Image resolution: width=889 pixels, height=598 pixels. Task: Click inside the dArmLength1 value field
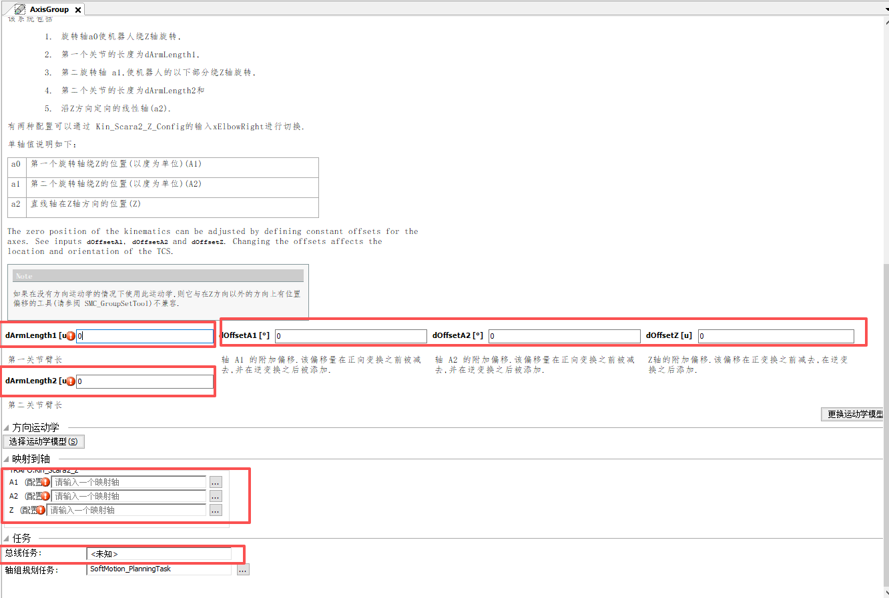click(x=143, y=335)
